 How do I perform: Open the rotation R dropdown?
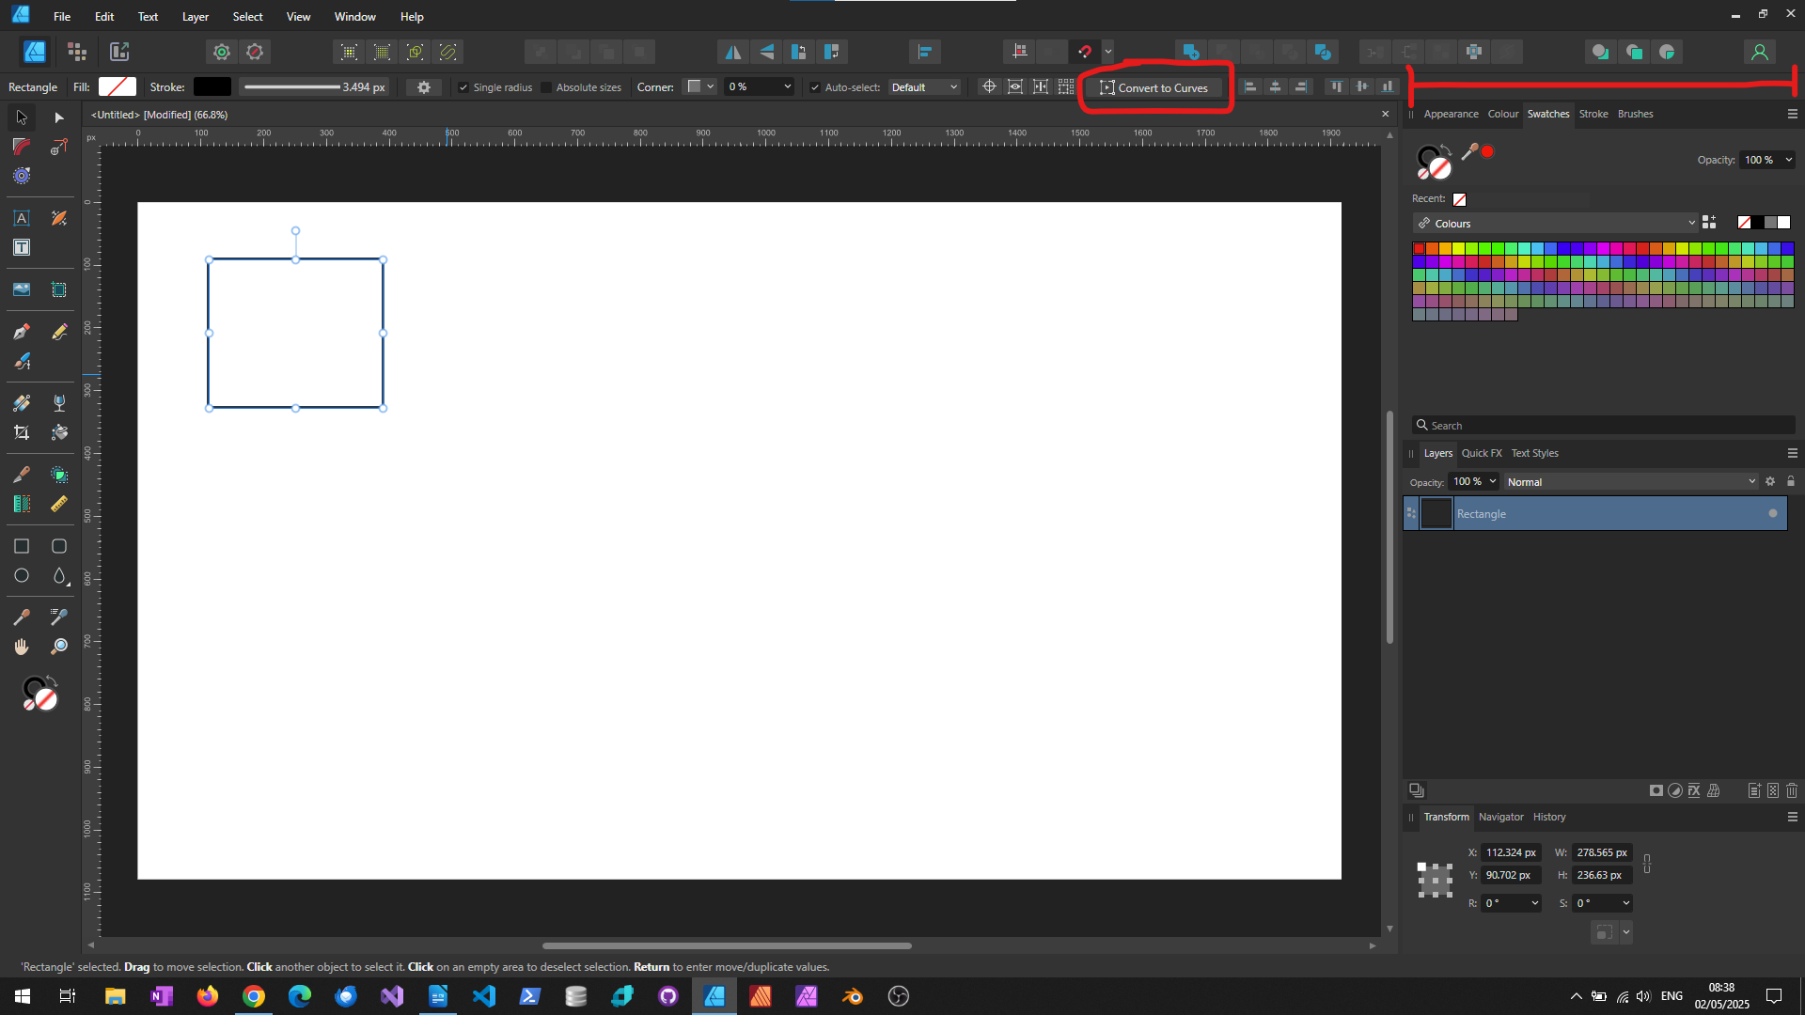pos(1535,903)
